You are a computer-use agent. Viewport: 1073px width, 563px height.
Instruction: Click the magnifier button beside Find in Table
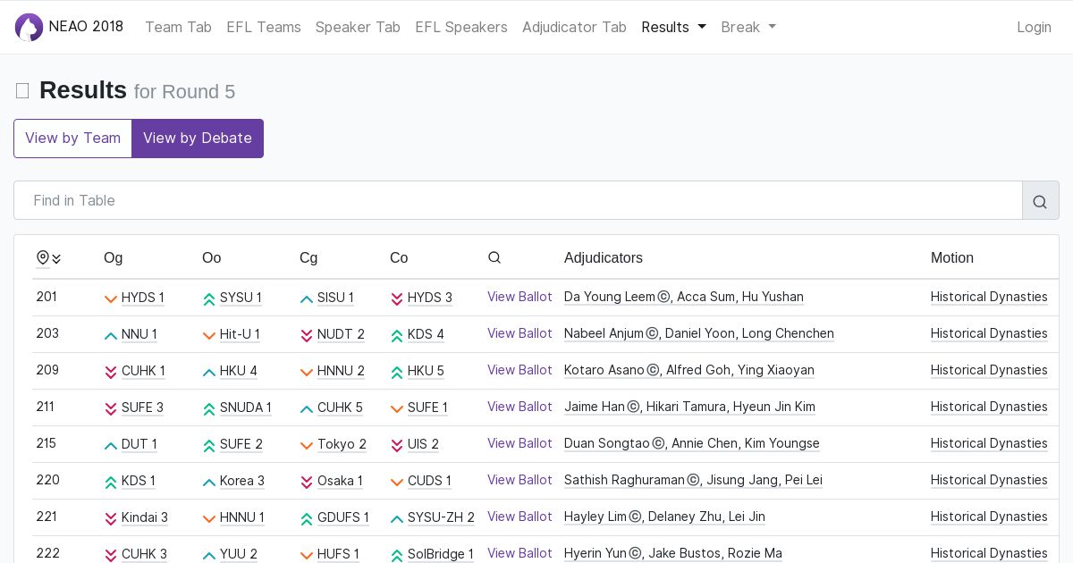pos(1040,201)
